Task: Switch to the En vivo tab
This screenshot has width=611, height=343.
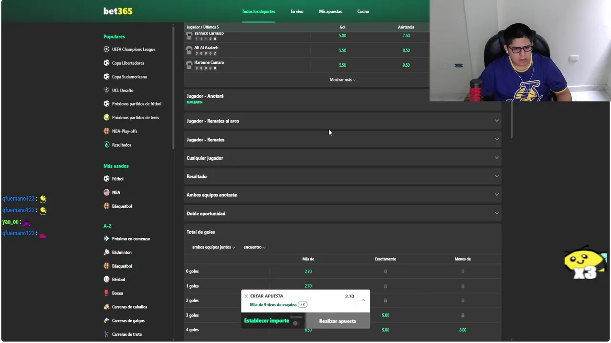Action: pos(297,11)
